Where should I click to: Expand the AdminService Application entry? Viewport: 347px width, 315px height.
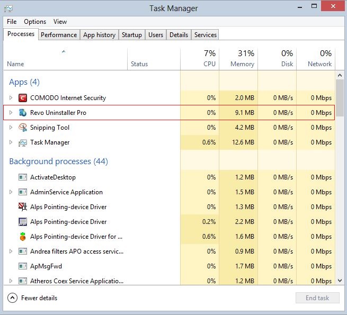11,192
